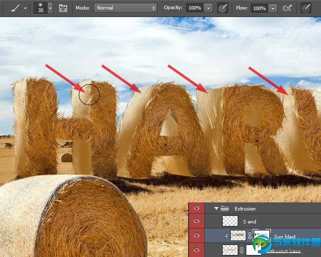321x257 pixels.
Task: Open the brush preset picker dropdown arrow
Action: (50, 8)
